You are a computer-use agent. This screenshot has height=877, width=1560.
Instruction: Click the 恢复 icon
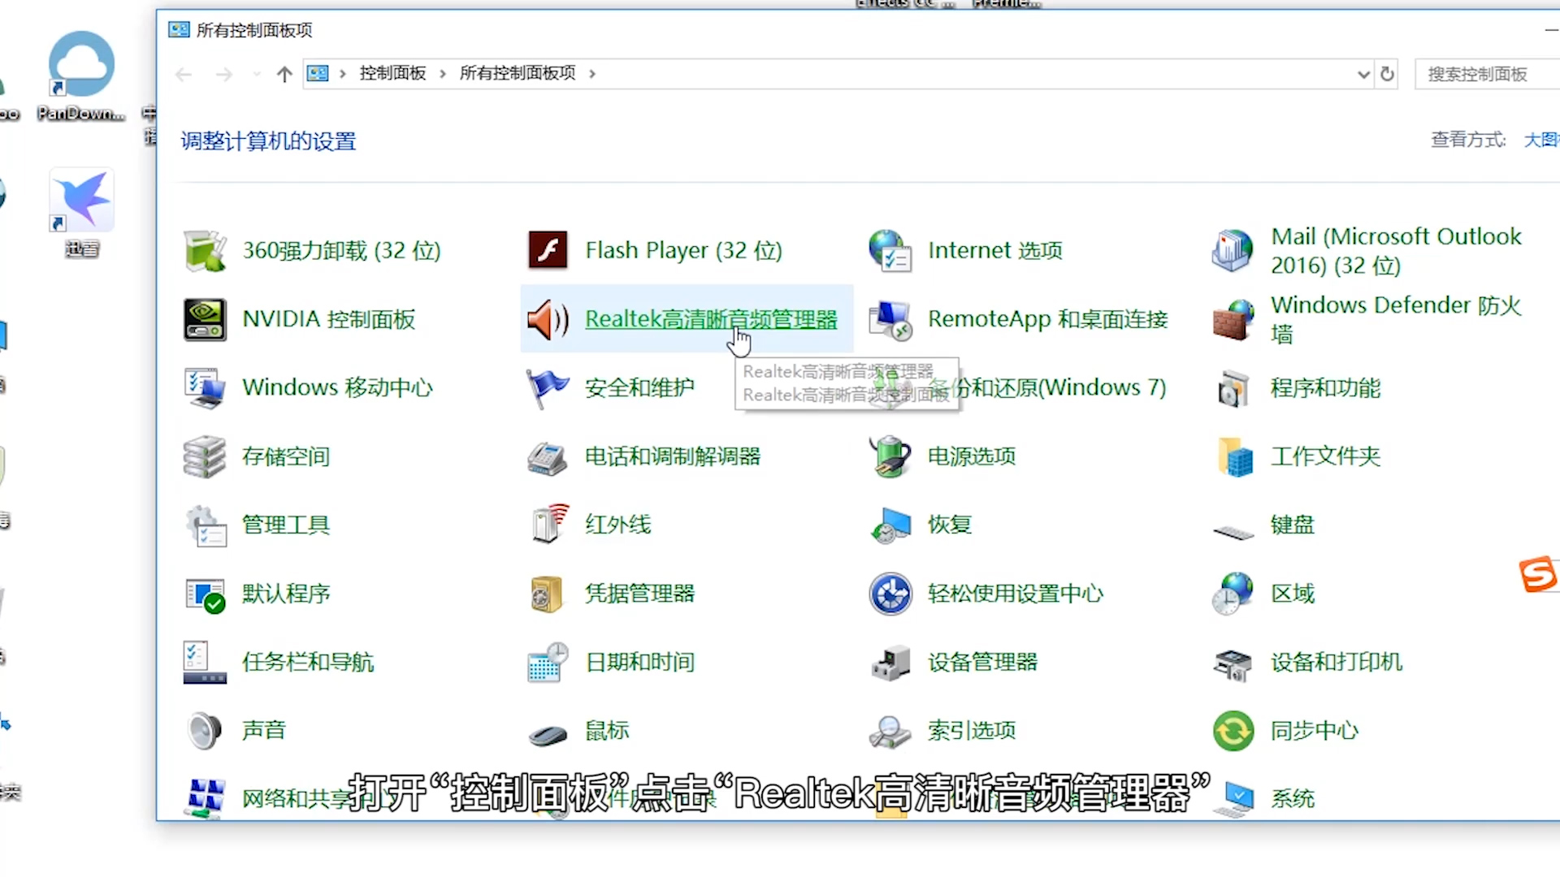click(890, 525)
